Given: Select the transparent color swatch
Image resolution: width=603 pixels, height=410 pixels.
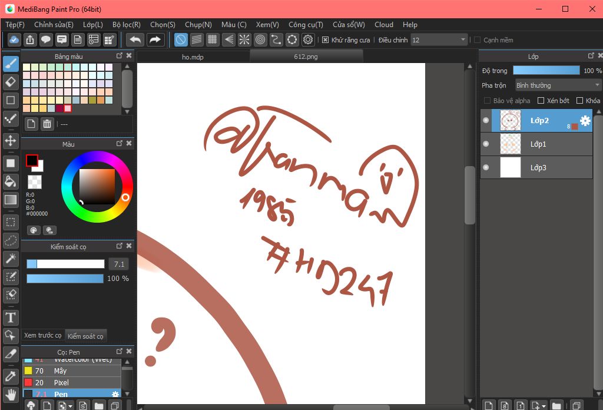Looking at the screenshot, I should pos(35,182).
